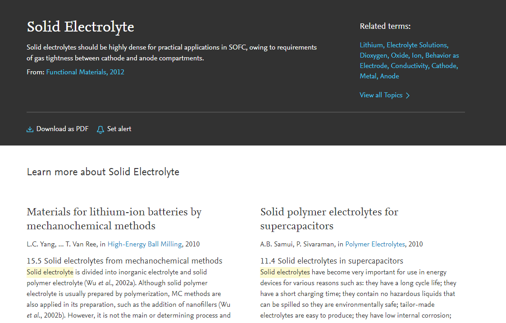Click the download icon beside Download as PDF
This screenshot has height=323, width=506.
[30, 129]
